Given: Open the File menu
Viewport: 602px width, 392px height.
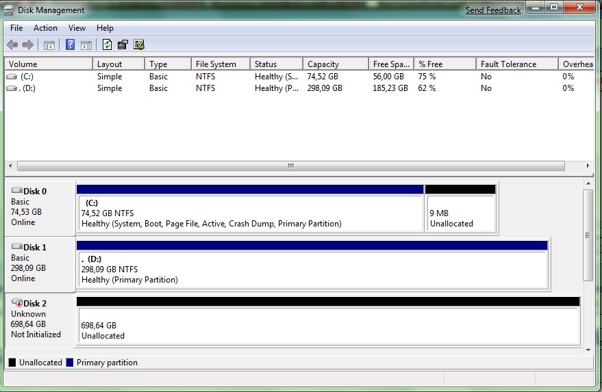Looking at the screenshot, I should [16, 28].
